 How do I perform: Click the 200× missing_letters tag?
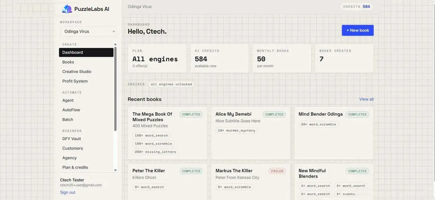(x=155, y=152)
